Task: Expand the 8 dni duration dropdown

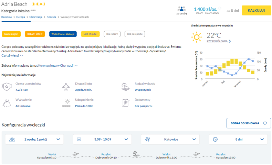Action: click(x=238, y=139)
